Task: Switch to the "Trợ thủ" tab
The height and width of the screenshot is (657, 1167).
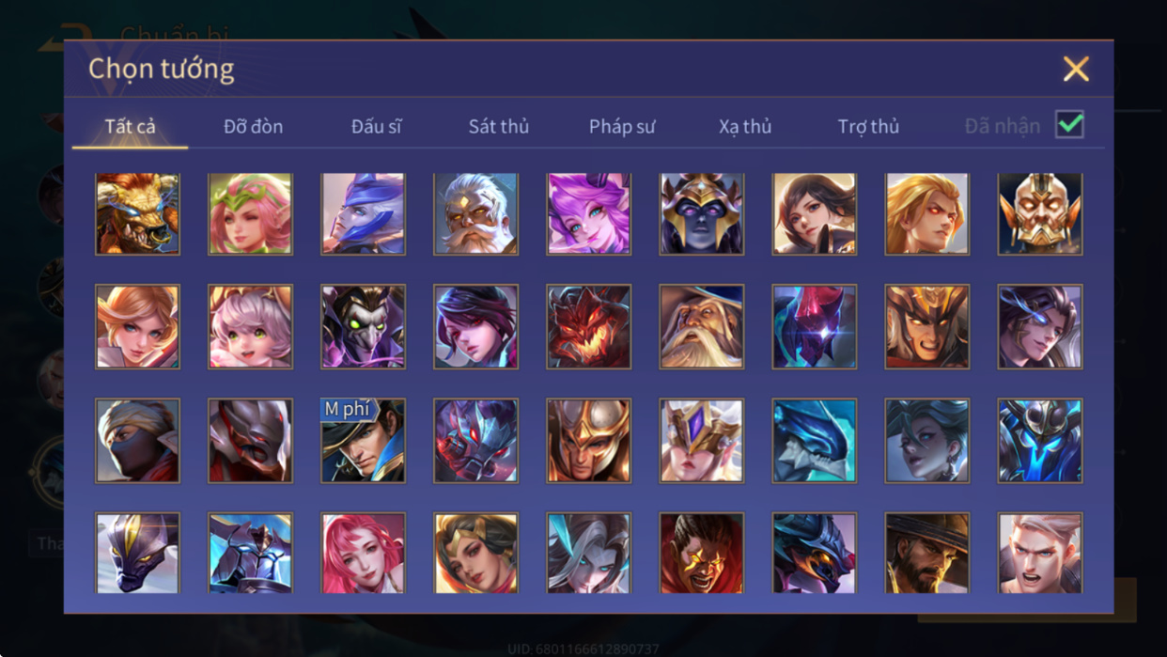Action: coord(868,126)
